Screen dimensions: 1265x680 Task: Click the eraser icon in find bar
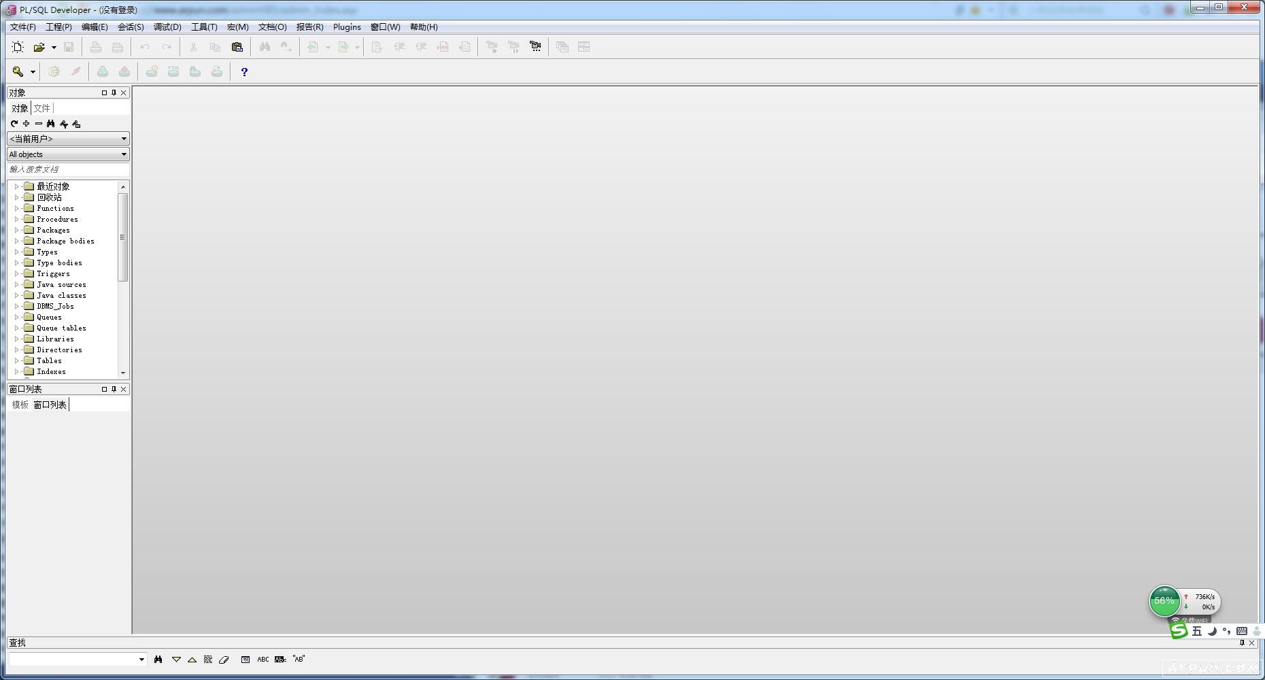(x=224, y=659)
